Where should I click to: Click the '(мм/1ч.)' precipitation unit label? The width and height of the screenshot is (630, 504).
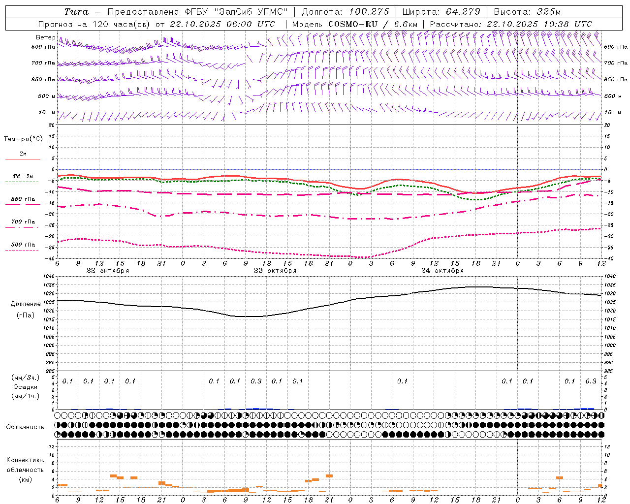[x=26, y=396]
